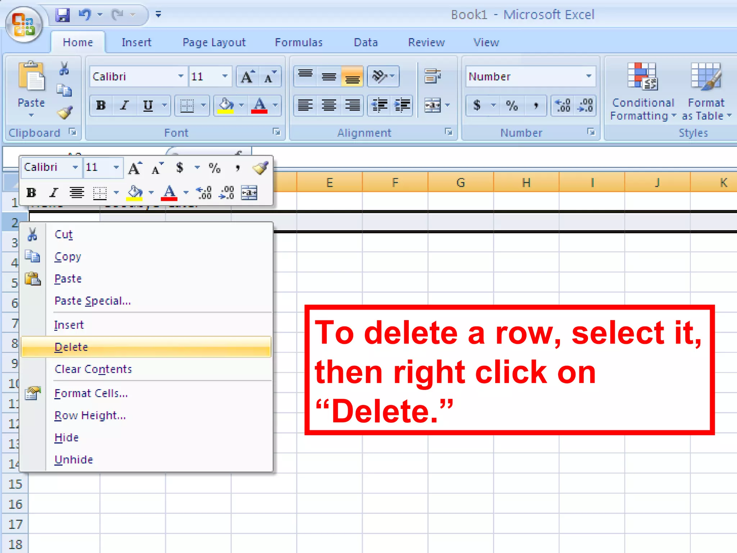Click ribbon Decrease Indent icon
This screenshot has height=553, width=737.
[x=379, y=105]
